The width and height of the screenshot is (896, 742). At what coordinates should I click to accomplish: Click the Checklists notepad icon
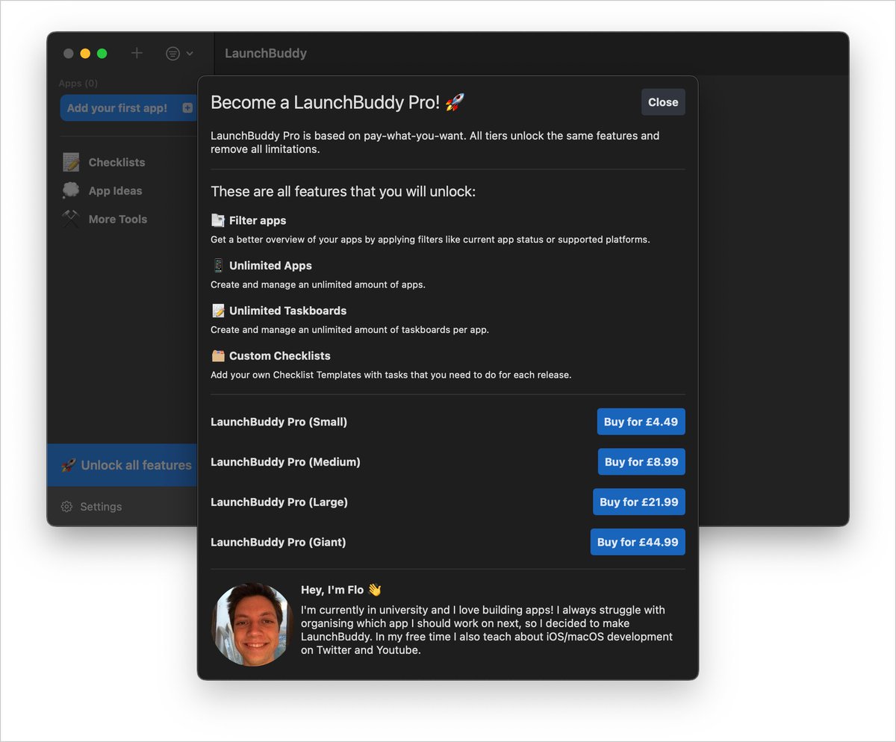point(71,162)
